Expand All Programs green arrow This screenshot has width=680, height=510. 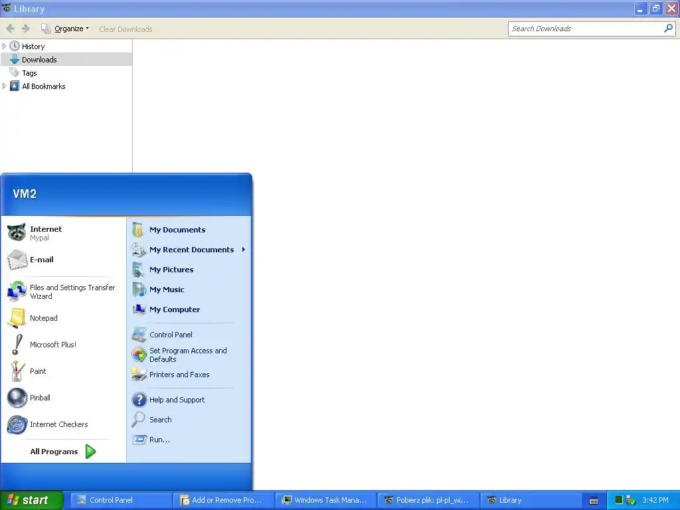tap(90, 452)
